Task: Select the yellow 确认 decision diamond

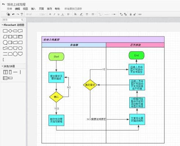Action: pos(56,97)
